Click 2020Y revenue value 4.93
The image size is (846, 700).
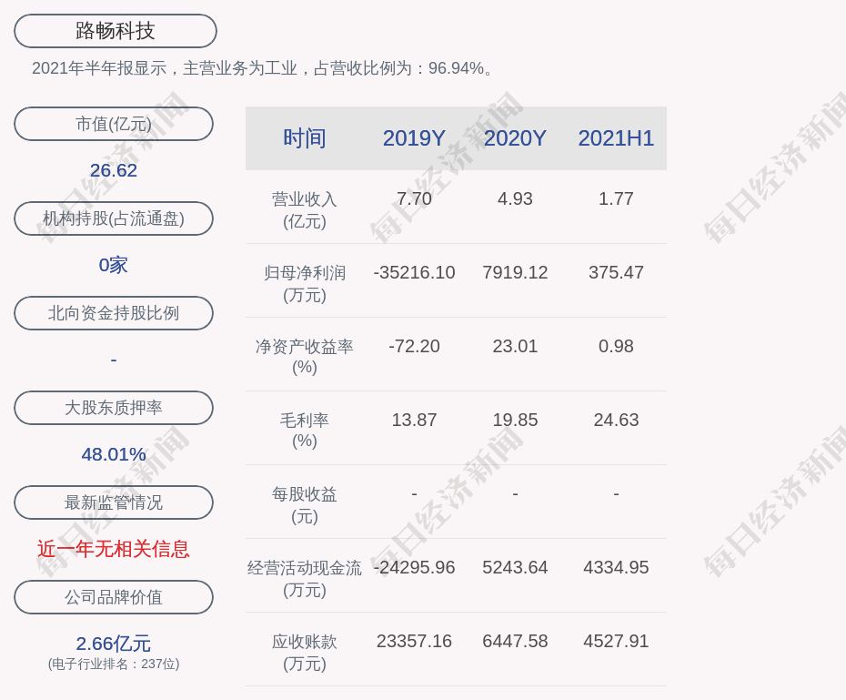click(515, 198)
